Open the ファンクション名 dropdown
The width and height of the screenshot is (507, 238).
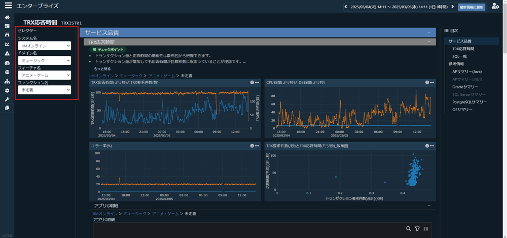tap(44, 90)
